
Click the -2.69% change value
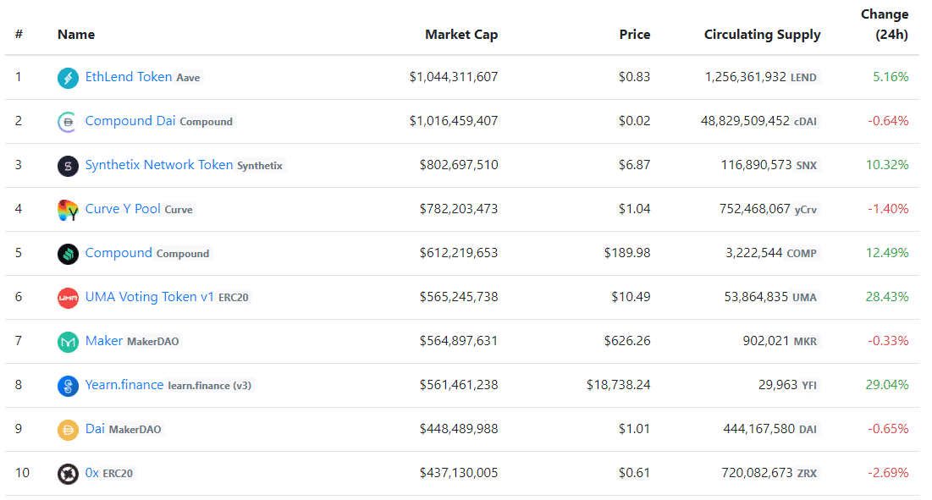pyautogui.click(x=888, y=472)
